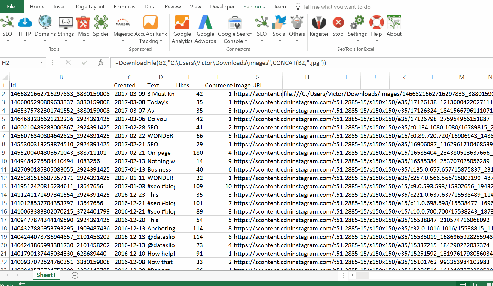Click the Tell me what you want box
Viewport: 493px width, 286px height.
pyautogui.click(x=336, y=7)
